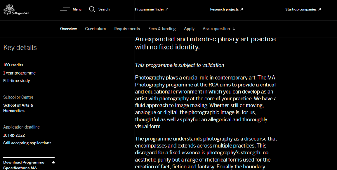Image resolution: width=337 pixels, height=170 pixels.
Task: Click the arrow icon after Research projects
Action: 242,9
